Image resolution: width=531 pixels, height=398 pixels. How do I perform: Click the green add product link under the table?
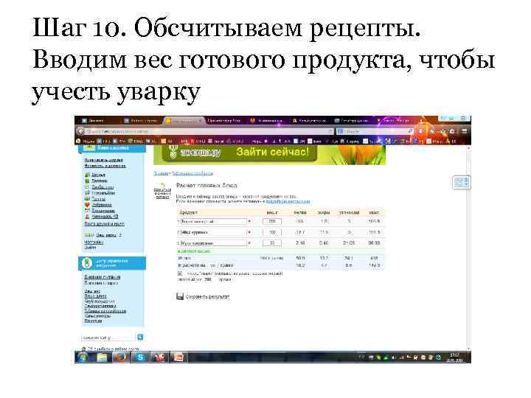(x=194, y=251)
